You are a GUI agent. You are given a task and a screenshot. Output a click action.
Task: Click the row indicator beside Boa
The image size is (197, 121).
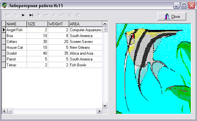click(x=4, y=36)
